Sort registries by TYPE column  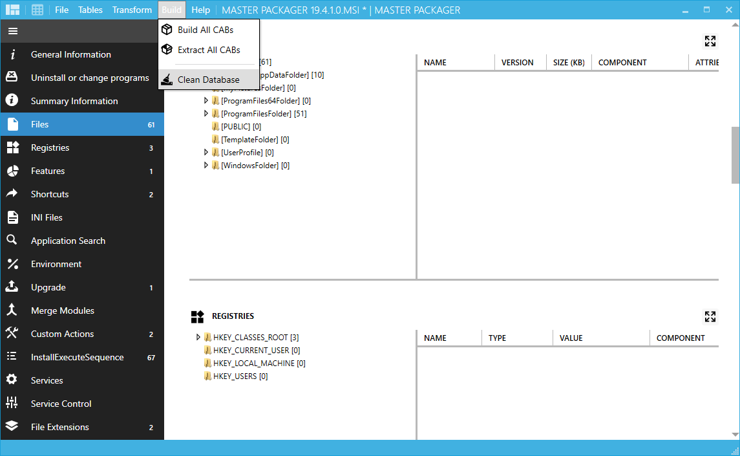click(498, 338)
